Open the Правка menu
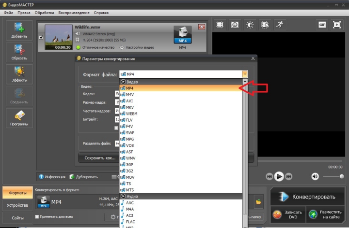349x228 pixels. click(24, 13)
